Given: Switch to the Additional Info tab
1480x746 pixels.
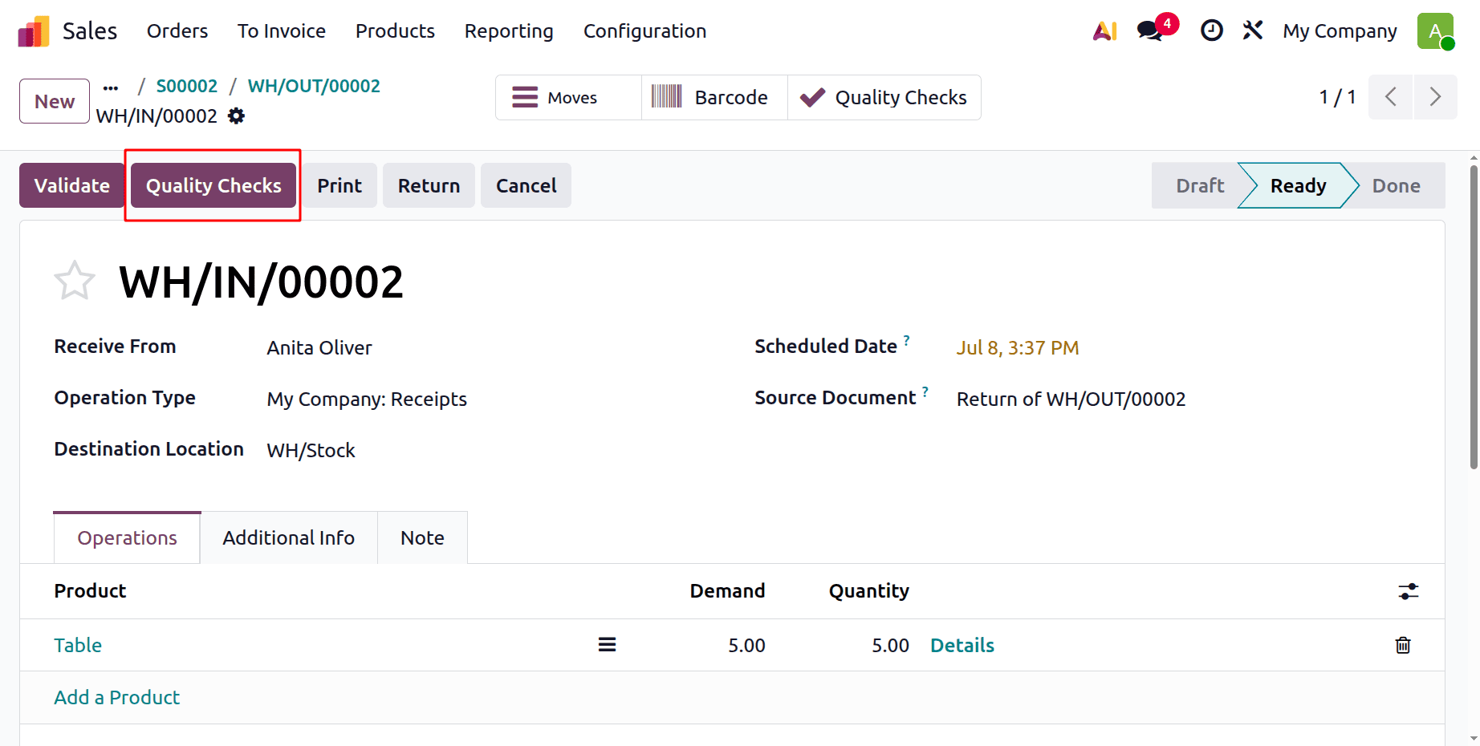Looking at the screenshot, I should click(x=289, y=537).
